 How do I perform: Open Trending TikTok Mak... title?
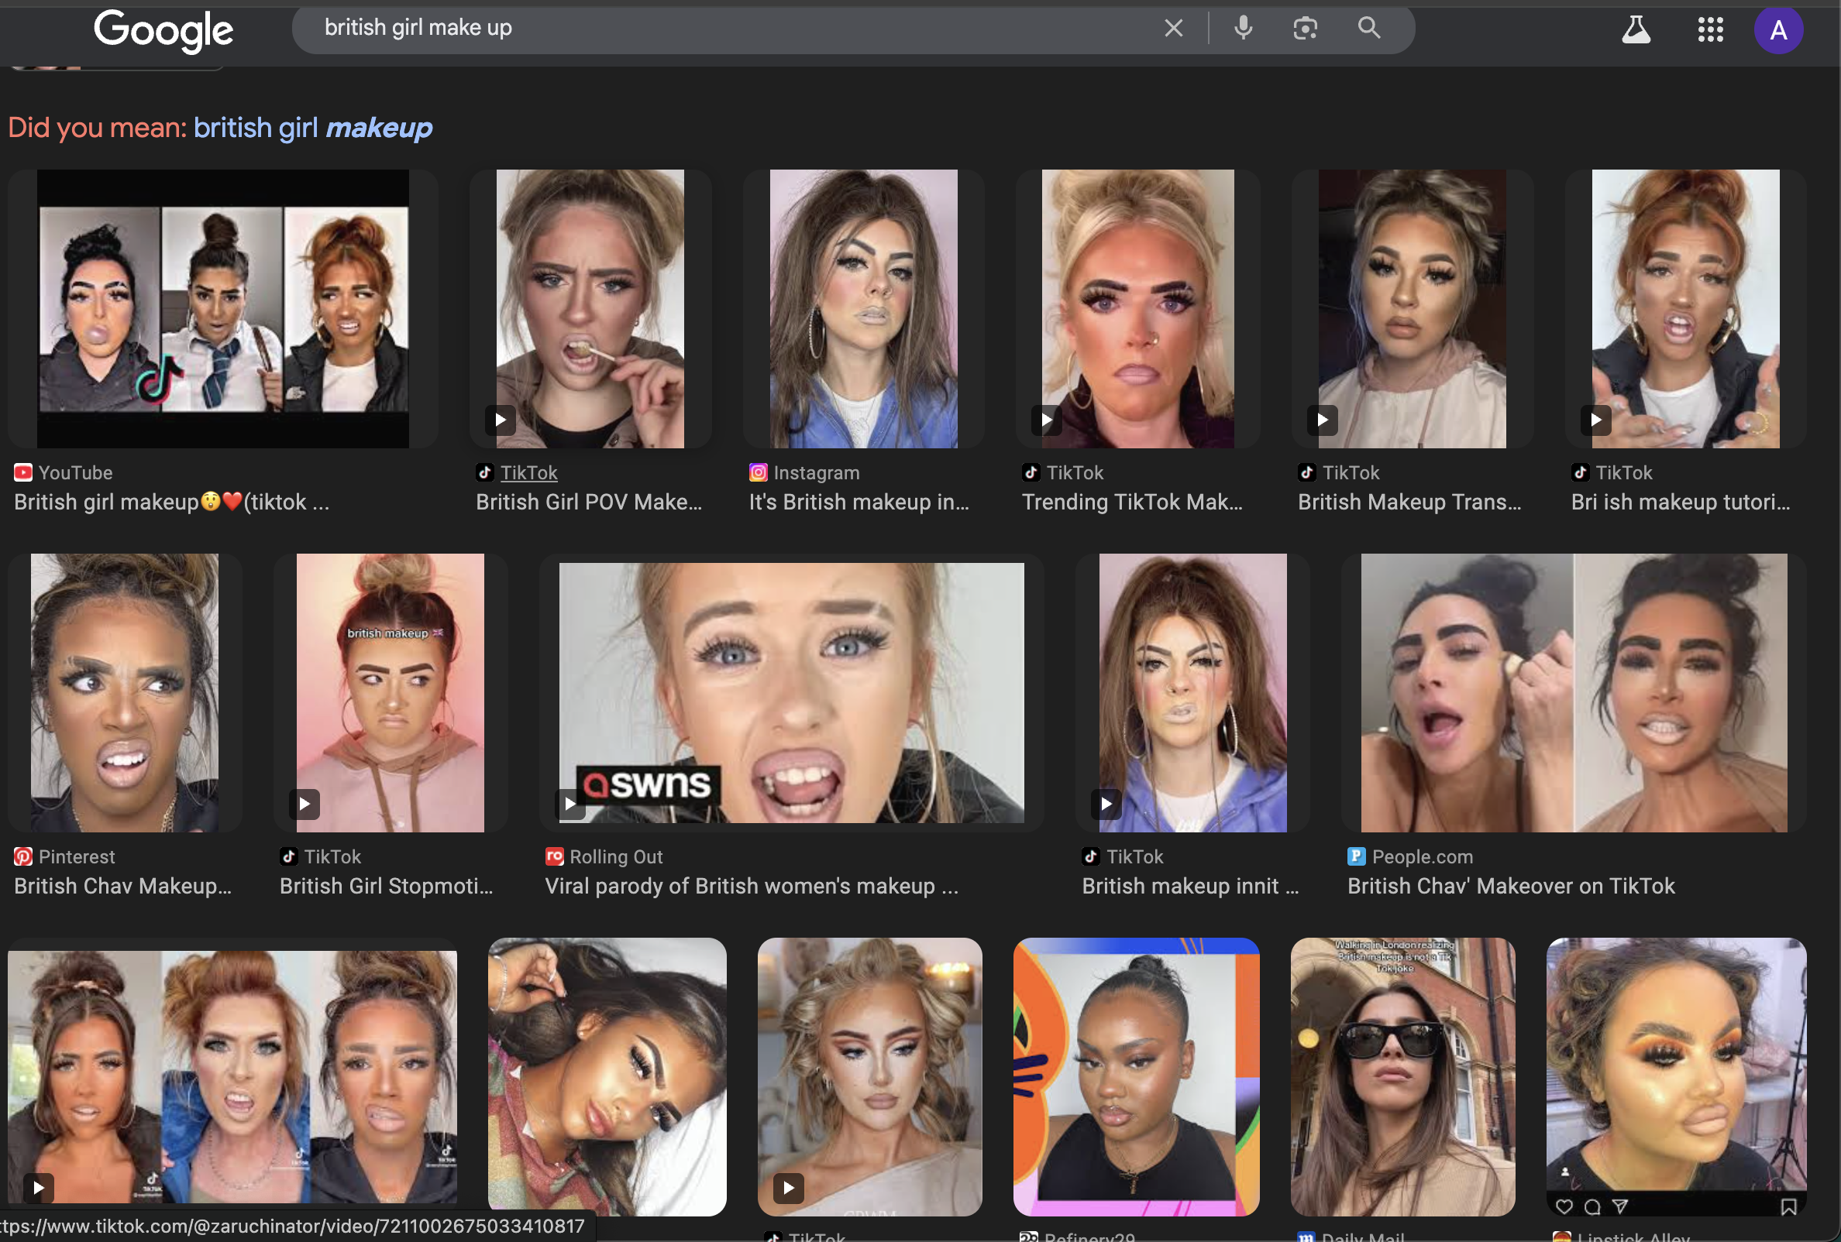pyautogui.click(x=1132, y=502)
